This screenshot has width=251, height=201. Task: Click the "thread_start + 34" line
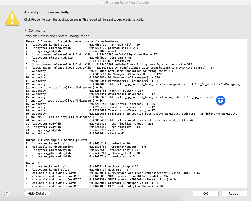(81, 157)
